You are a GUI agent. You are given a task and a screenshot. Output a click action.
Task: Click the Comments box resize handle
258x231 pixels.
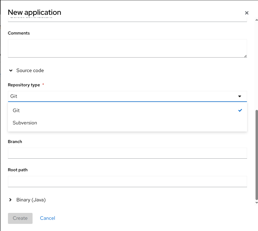click(x=245, y=56)
